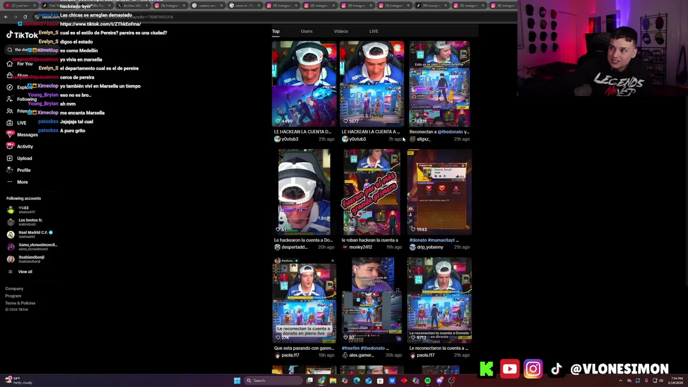This screenshot has width=688, height=387.
Task: Open Spotify from the taskbar
Action: coord(428,381)
